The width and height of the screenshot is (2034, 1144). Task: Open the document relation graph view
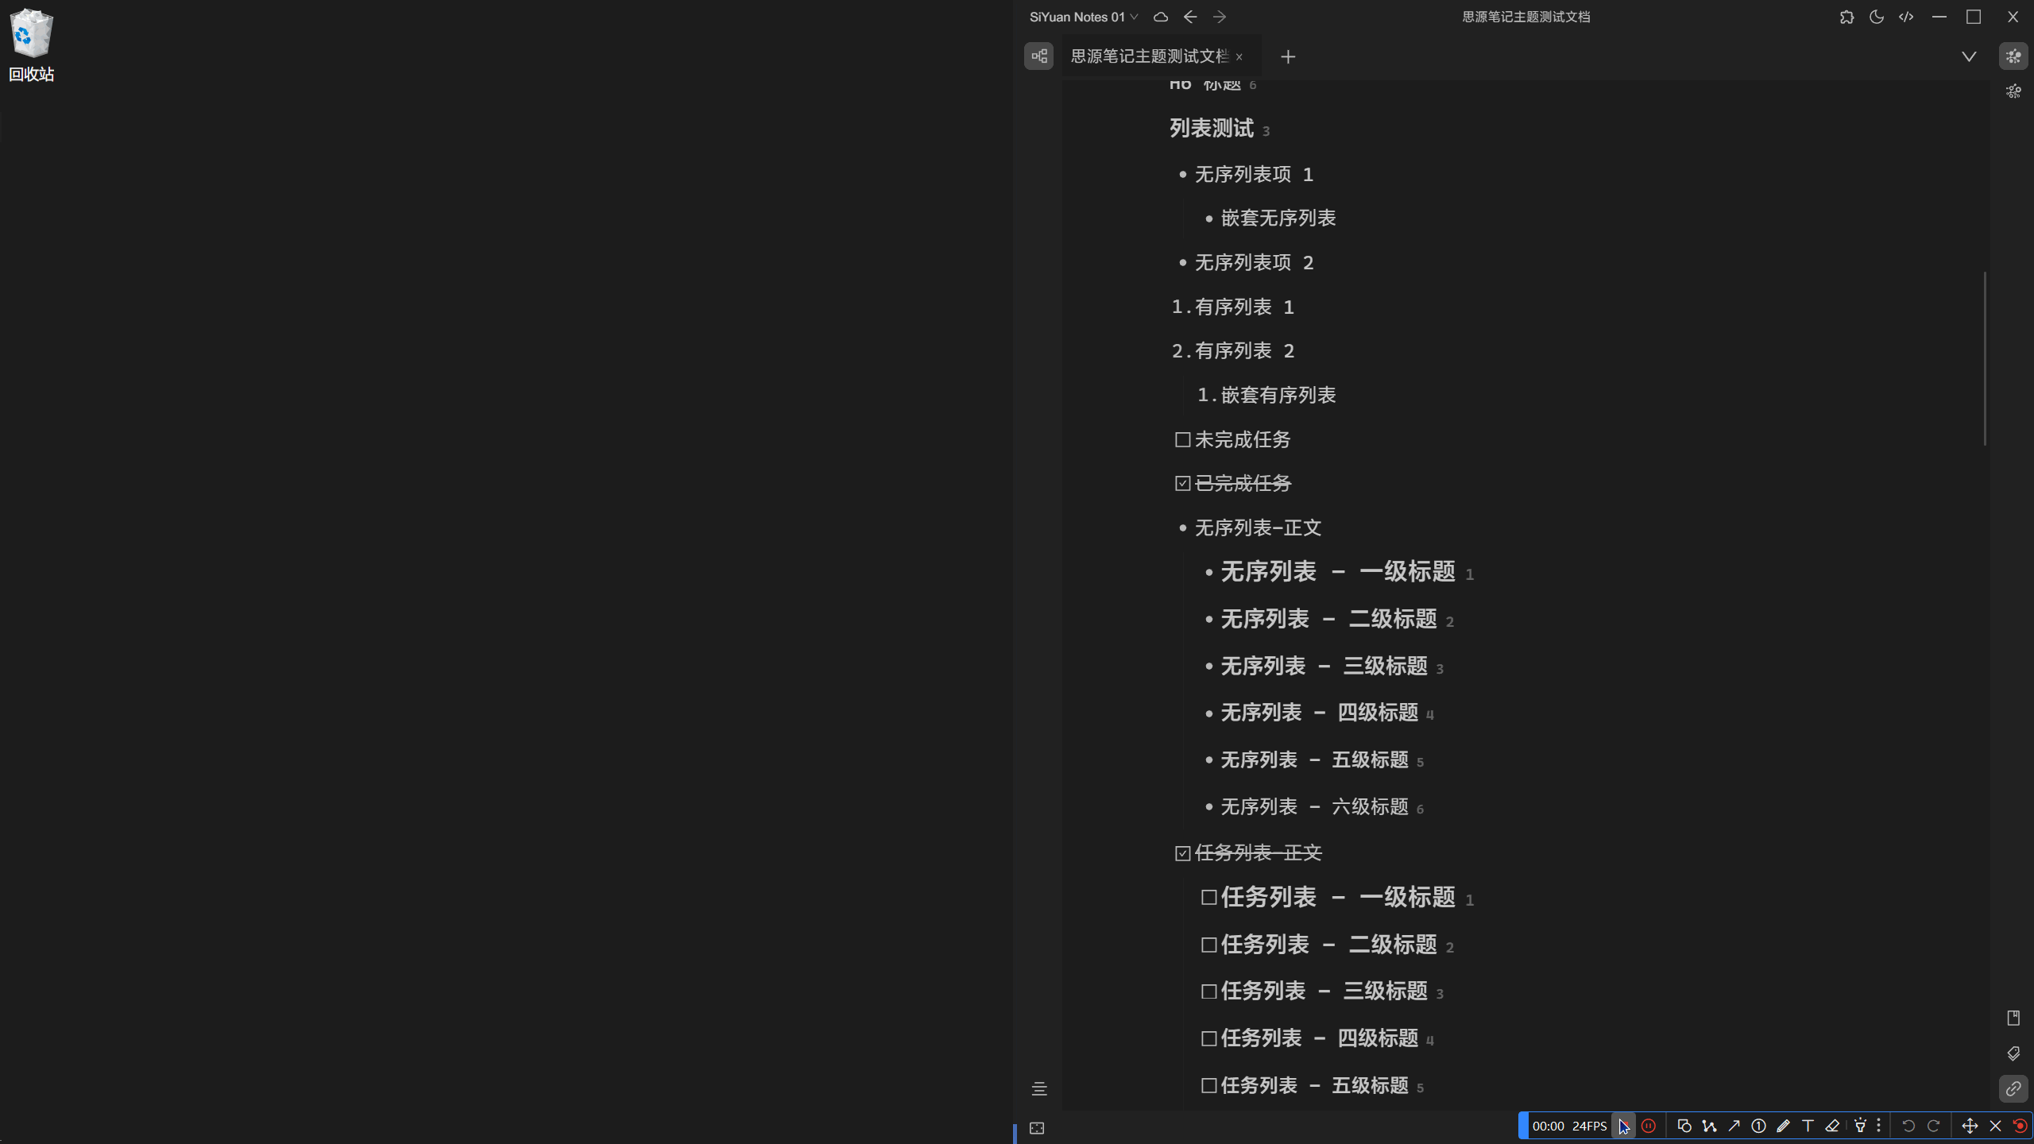(x=1038, y=56)
